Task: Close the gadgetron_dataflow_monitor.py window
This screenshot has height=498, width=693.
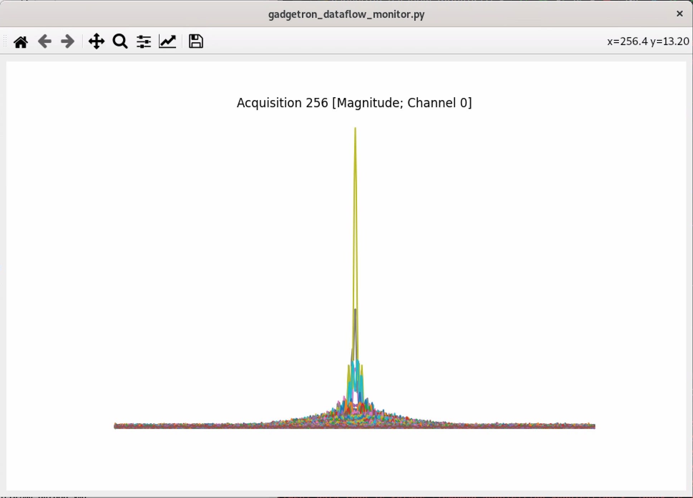Action: point(679,14)
